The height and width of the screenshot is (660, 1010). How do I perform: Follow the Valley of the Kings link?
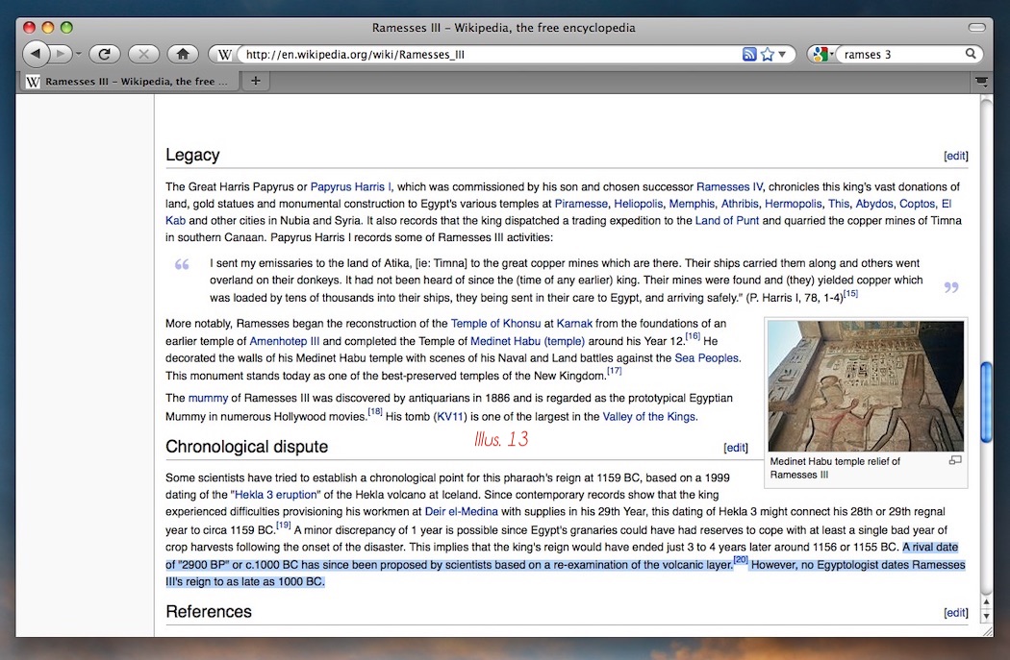pos(648,416)
